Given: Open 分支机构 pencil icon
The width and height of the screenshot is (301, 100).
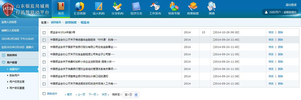Looking at the screenshot, I should [x=117, y=6].
